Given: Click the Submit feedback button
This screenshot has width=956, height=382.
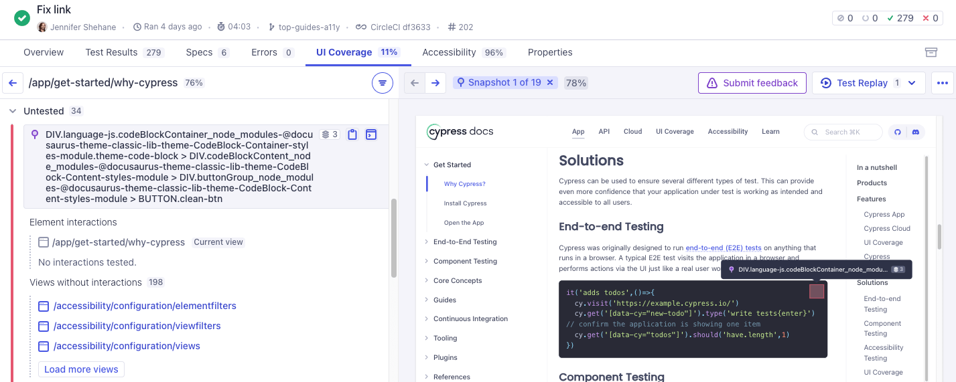Looking at the screenshot, I should (x=752, y=83).
